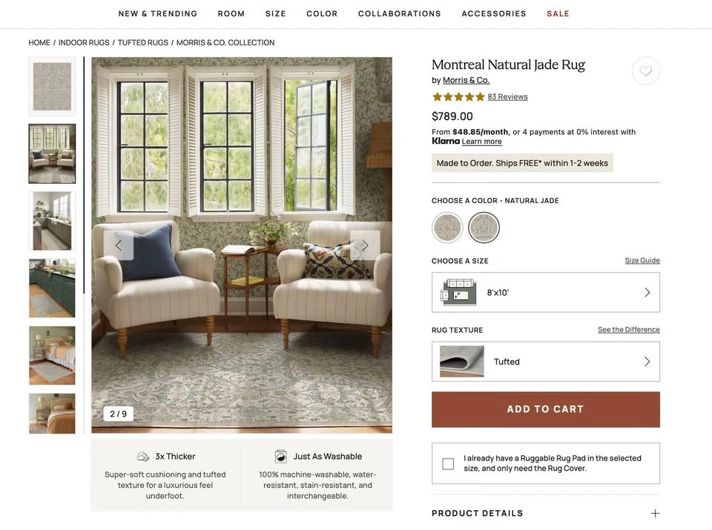This screenshot has height=530, width=712.
Task: Click the Tufted rug texture image
Action: pos(462,362)
